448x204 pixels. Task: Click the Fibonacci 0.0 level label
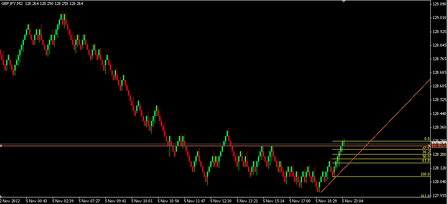(427, 139)
